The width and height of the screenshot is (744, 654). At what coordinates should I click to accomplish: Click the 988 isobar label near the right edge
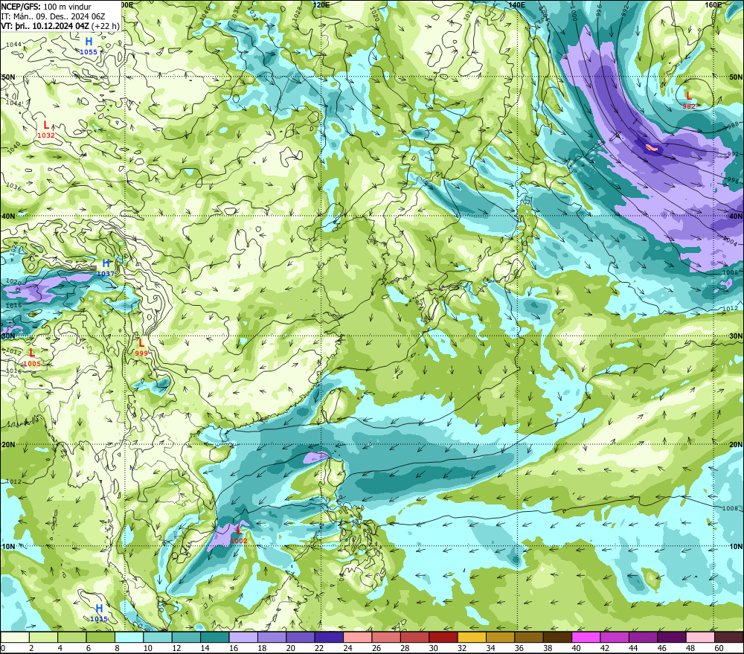tap(733, 125)
